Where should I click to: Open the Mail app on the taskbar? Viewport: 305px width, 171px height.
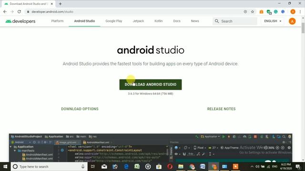[x=104, y=167]
